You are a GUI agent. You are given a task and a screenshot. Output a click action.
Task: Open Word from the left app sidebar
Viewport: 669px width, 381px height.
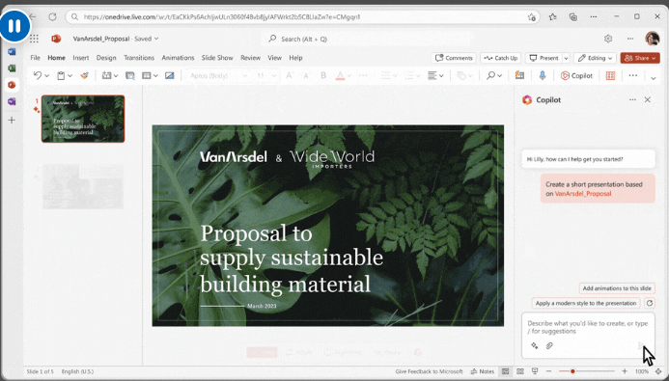12,51
